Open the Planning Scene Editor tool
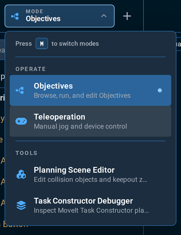 click(x=91, y=174)
